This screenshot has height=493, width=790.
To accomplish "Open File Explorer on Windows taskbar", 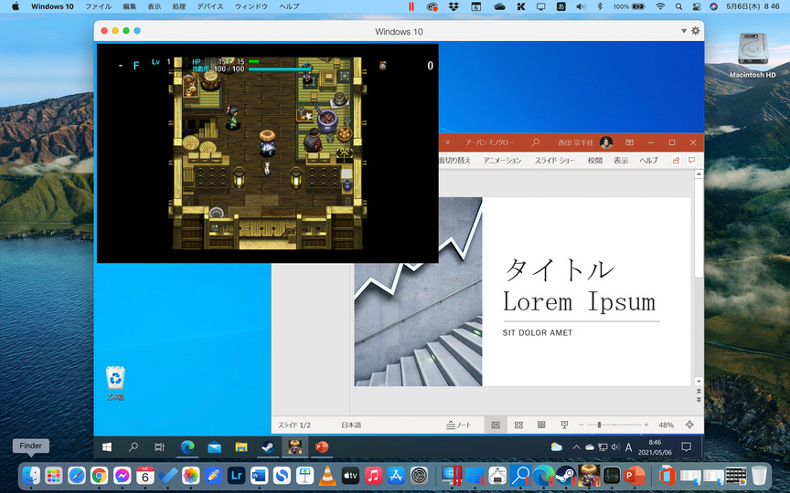I will (x=241, y=446).
